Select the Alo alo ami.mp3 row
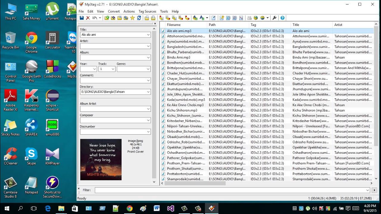This screenshot has width=381, height=214. [x=267, y=31]
